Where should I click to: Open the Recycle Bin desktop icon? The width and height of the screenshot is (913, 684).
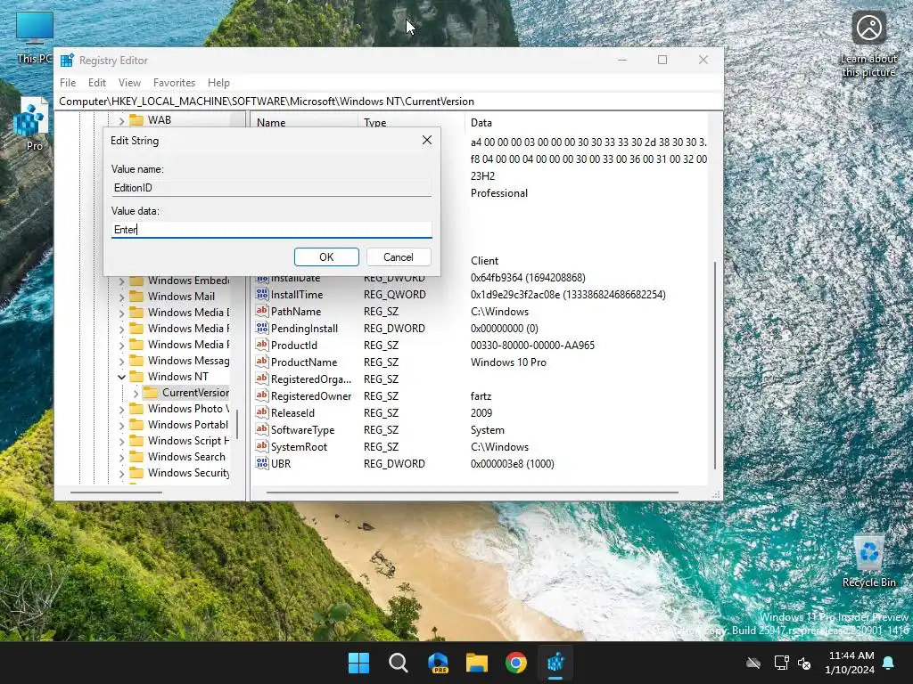868,561
